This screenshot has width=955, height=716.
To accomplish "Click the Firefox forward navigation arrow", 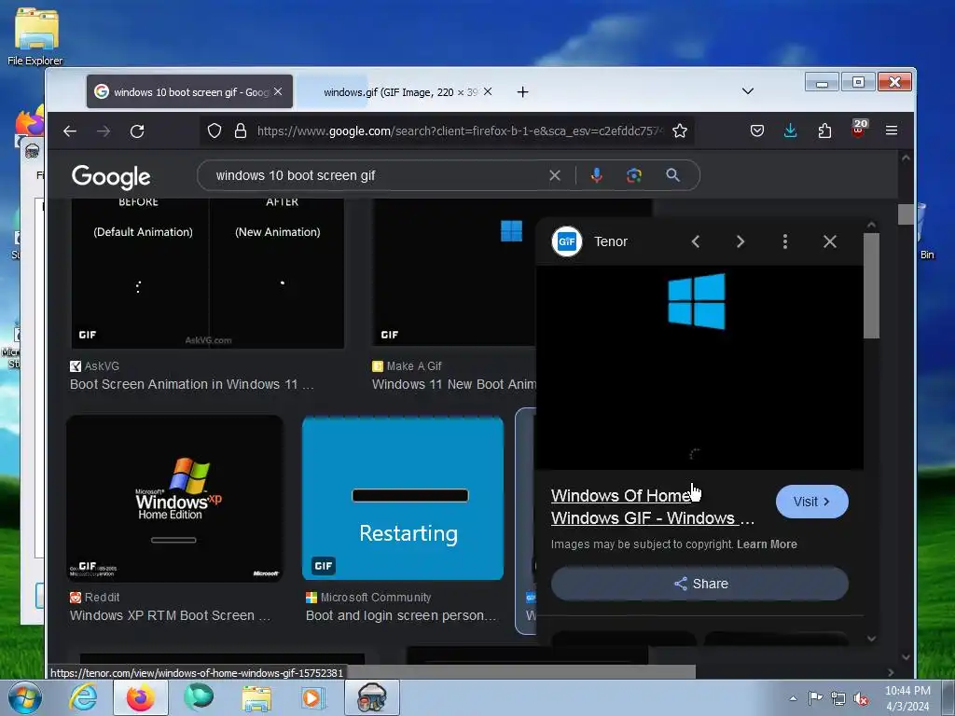I will click(104, 131).
